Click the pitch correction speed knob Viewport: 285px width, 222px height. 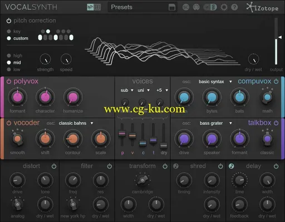pyautogui.click(x=66, y=60)
